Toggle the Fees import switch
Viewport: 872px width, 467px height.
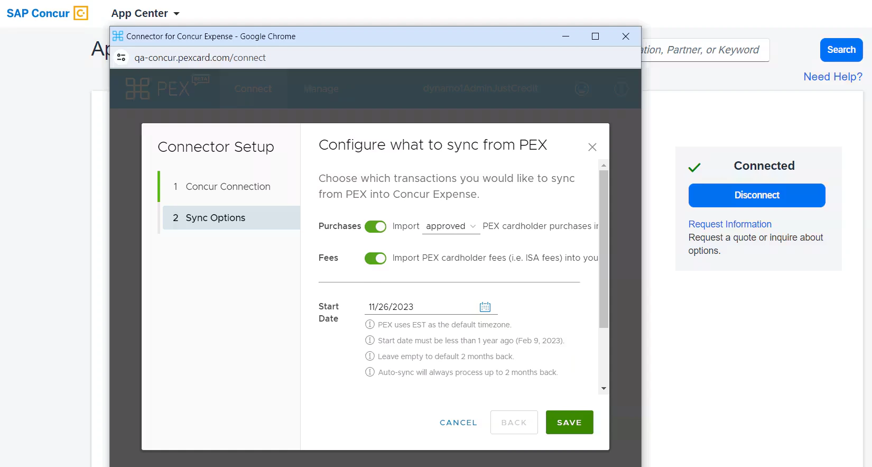(x=375, y=258)
